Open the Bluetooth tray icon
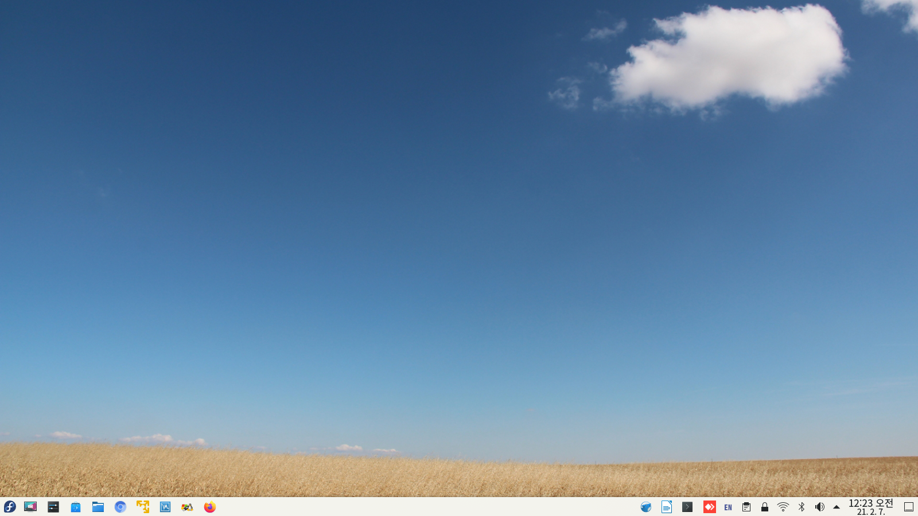Screen dimensions: 918x516 [802, 507]
